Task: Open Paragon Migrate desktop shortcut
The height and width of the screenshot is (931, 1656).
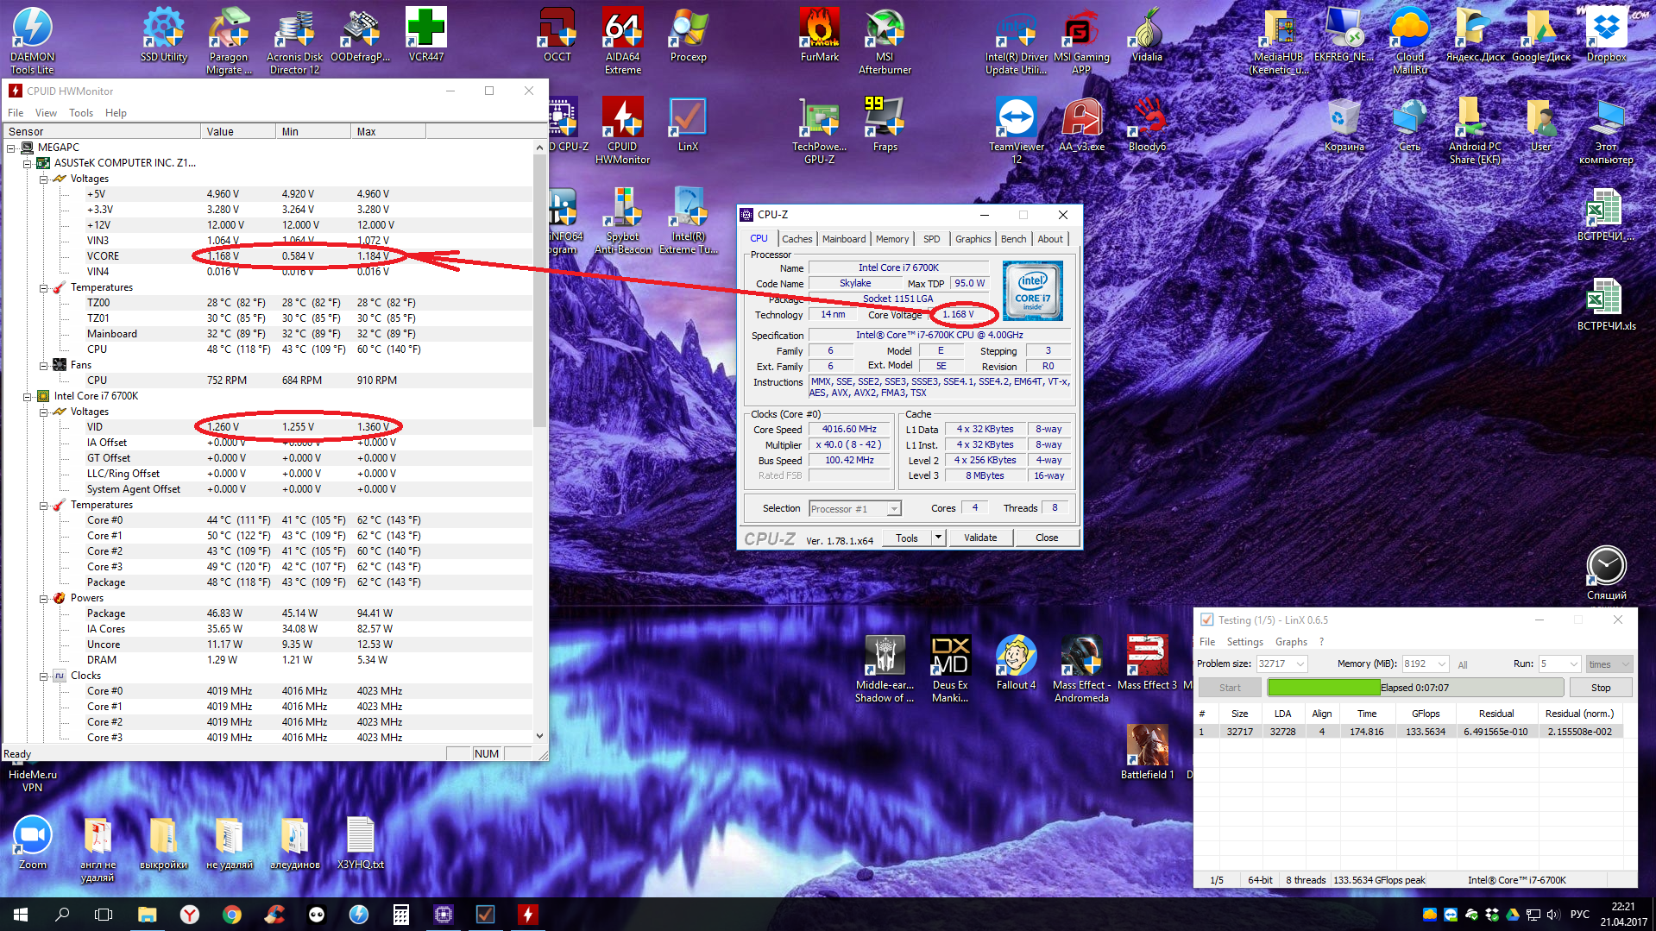Action: (x=229, y=40)
